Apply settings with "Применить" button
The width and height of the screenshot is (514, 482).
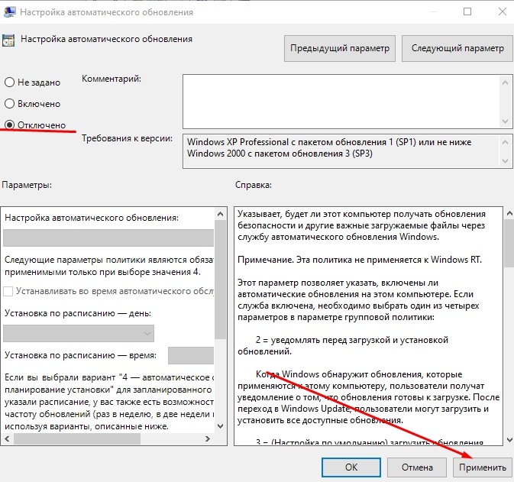pyautogui.click(x=483, y=467)
